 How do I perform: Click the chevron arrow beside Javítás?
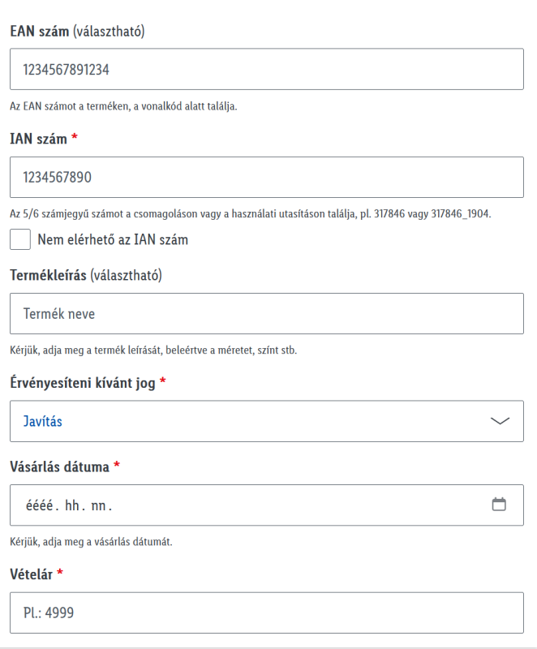(500, 421)
